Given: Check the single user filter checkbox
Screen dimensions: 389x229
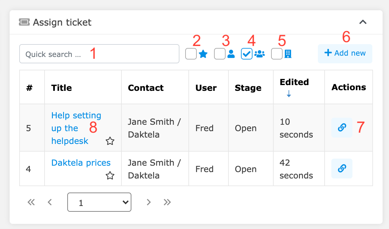Looking at the screenshot, I should point(219,54).
